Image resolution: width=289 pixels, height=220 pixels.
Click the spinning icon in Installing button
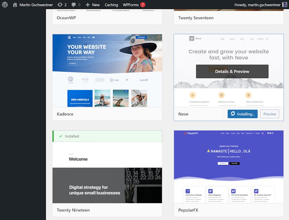tap(233, 114)
